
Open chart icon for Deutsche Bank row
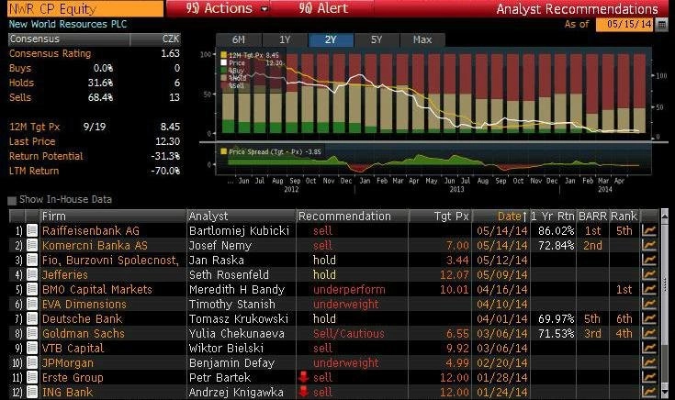(649, 318)
